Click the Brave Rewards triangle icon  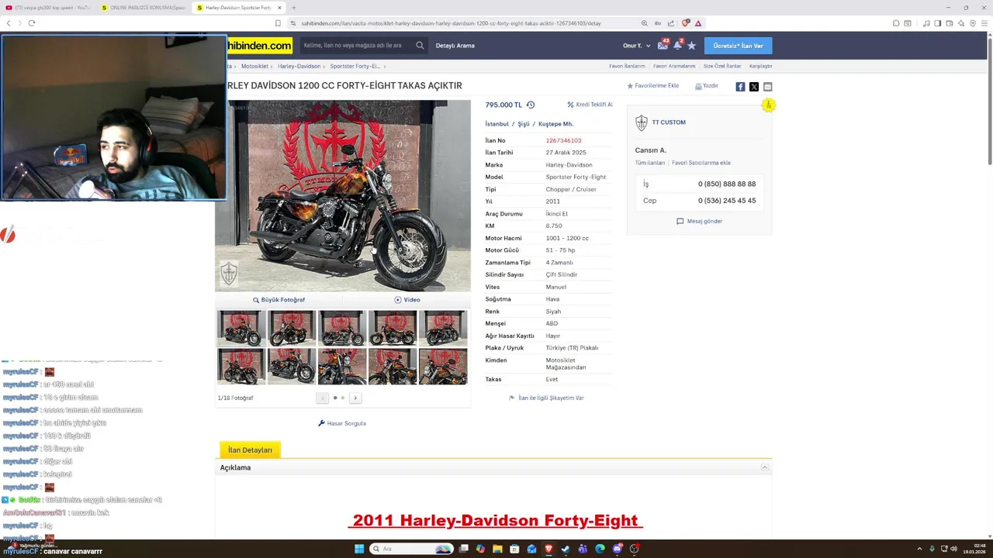coord(698,23)
